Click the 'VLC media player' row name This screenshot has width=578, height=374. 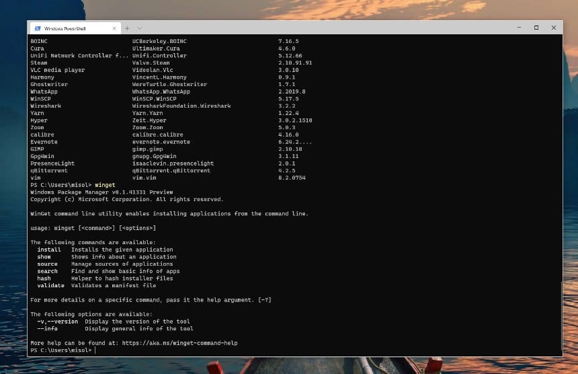pos(58,70)
